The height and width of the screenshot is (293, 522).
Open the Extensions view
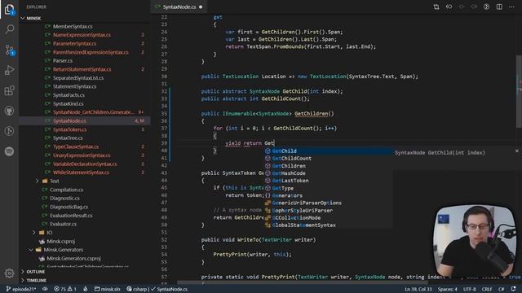click(9, 90)
